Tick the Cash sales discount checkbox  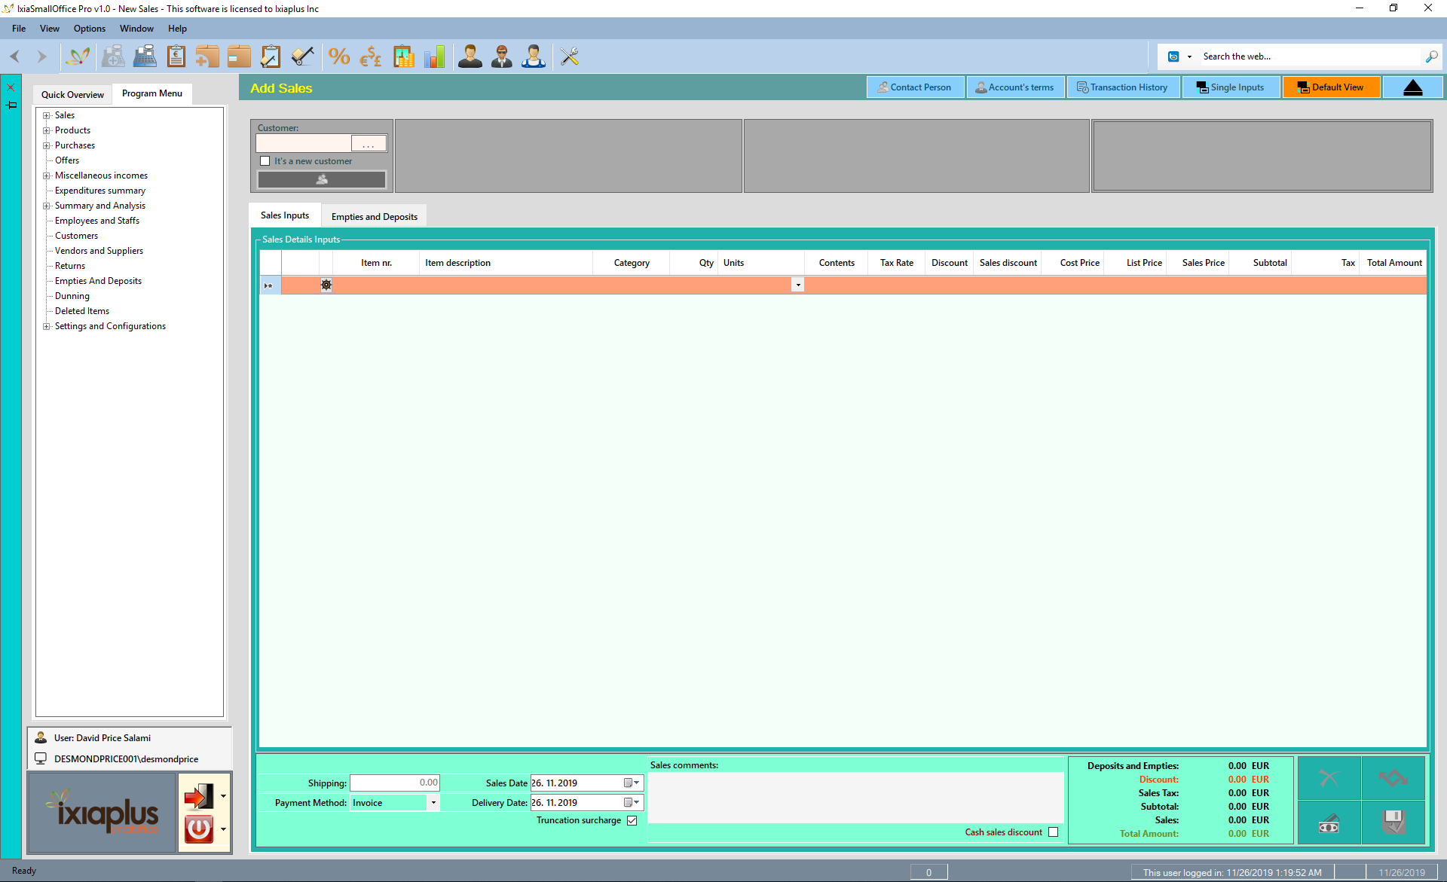1053,832
